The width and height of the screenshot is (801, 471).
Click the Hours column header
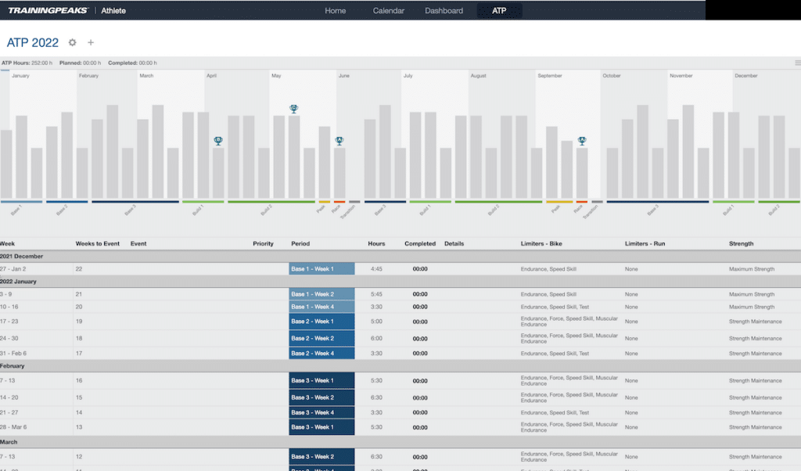(x=376, y=244)
